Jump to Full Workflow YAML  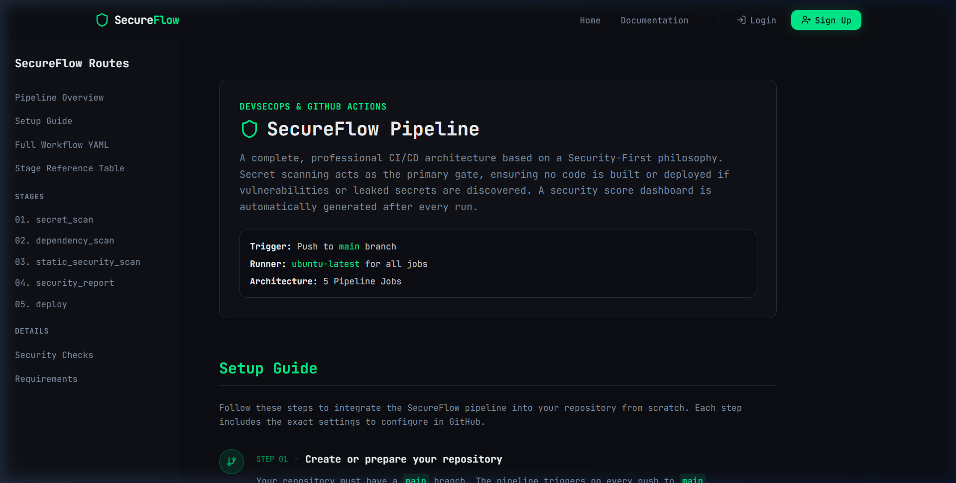coord(62,145)
